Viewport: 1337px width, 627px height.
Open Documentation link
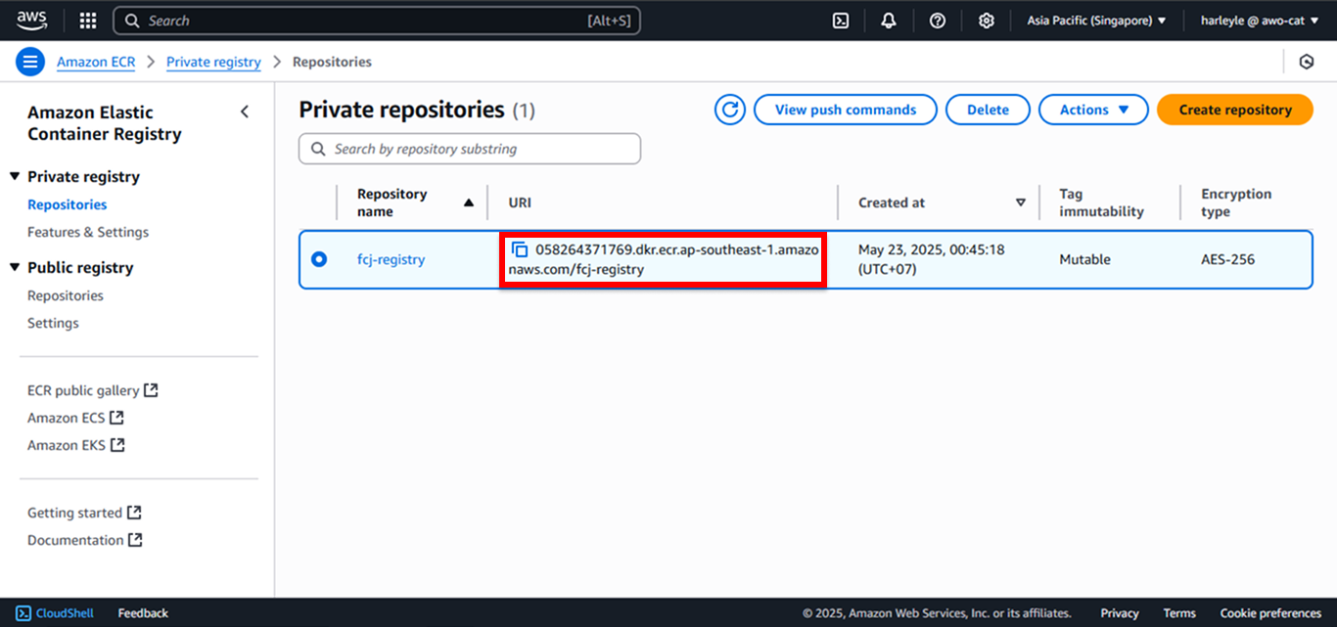[85, 540]
